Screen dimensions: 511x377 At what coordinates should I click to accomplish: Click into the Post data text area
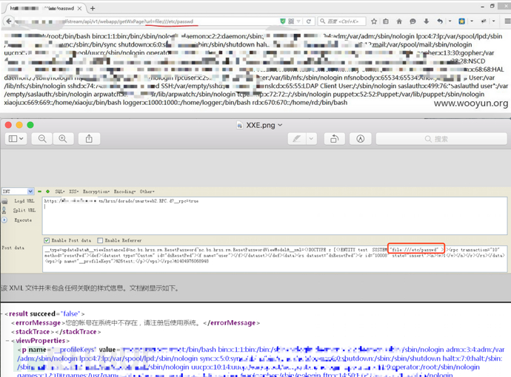(x=275, y=259)
